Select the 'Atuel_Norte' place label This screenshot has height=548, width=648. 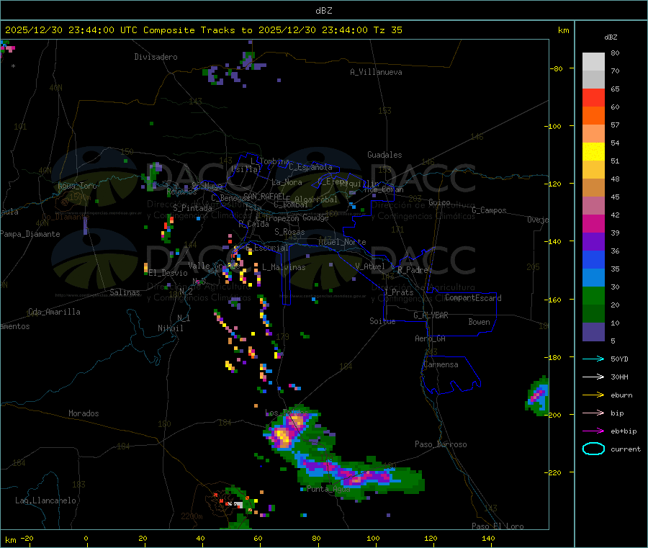[x=342, y=242]
